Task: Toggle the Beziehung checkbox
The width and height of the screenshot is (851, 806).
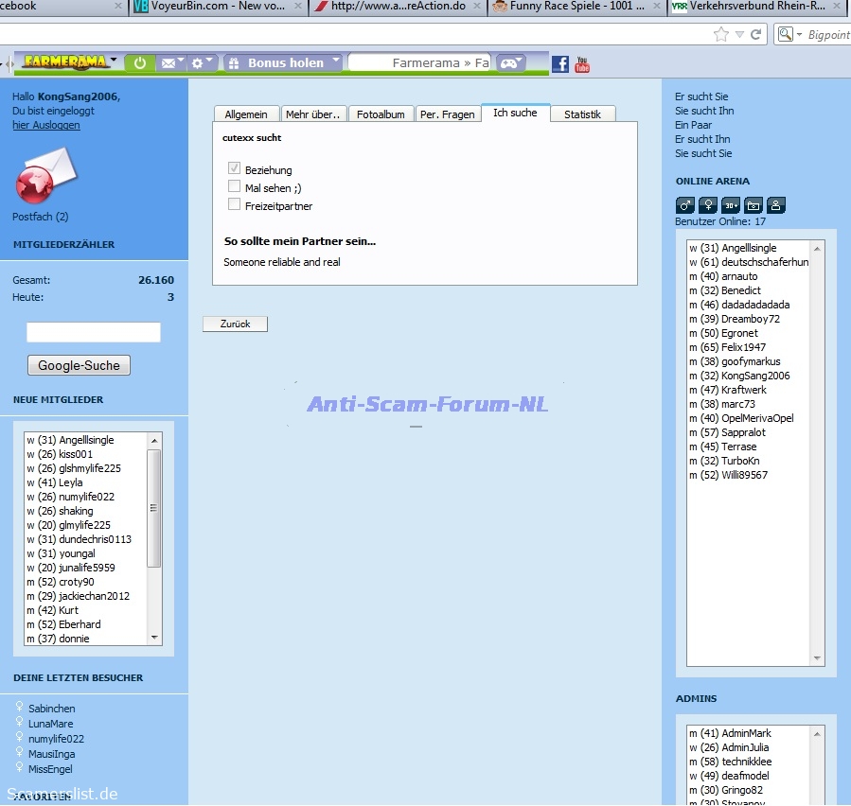Action: 234,169
